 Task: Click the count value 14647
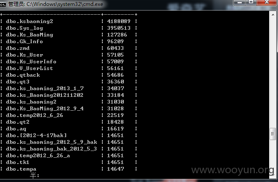(115, 169)
